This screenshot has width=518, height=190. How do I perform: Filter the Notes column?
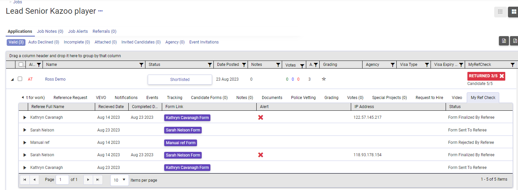coord(278,65)
